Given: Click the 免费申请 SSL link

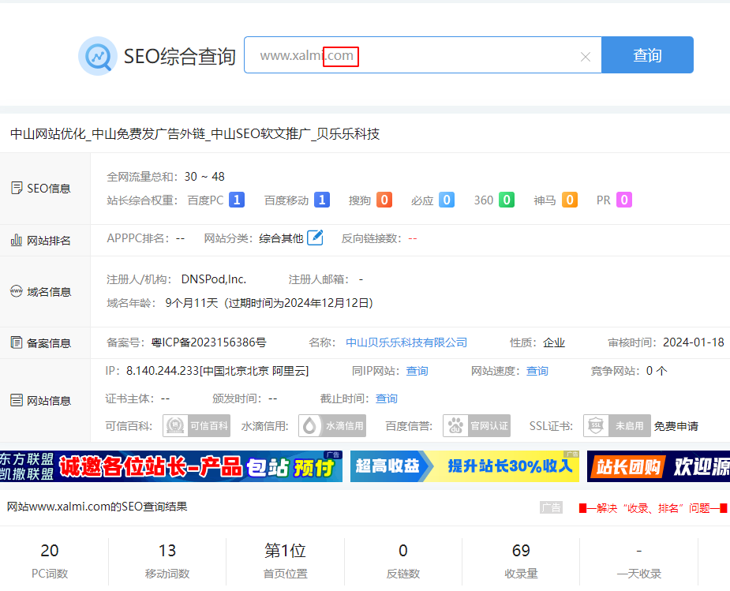Looking at the screenshot, I should click(x=676, y=426).
